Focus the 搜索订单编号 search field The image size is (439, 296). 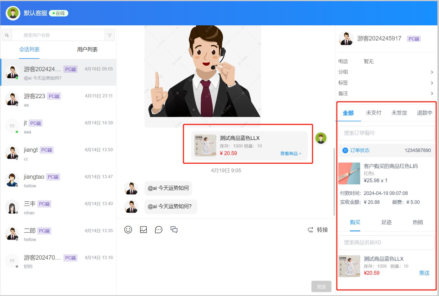pyautogui.click(x=386, y=133)
